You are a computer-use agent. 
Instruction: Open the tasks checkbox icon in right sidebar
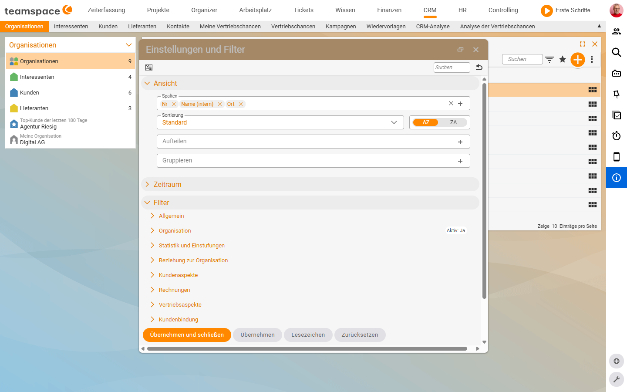click(x=617, y=115)
